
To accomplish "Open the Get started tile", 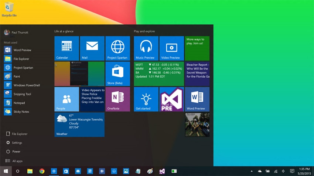I will pyautogui.click(x=146, y=99).
